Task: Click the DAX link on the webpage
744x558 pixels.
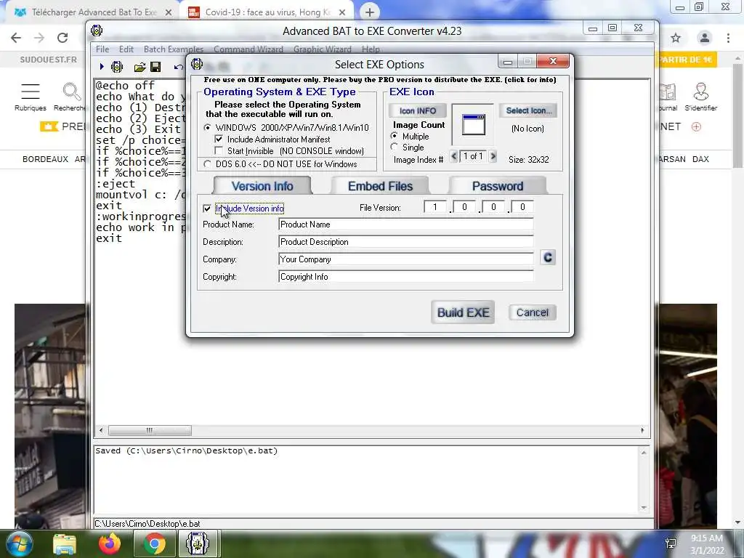Action: click(x=700, y=159)
